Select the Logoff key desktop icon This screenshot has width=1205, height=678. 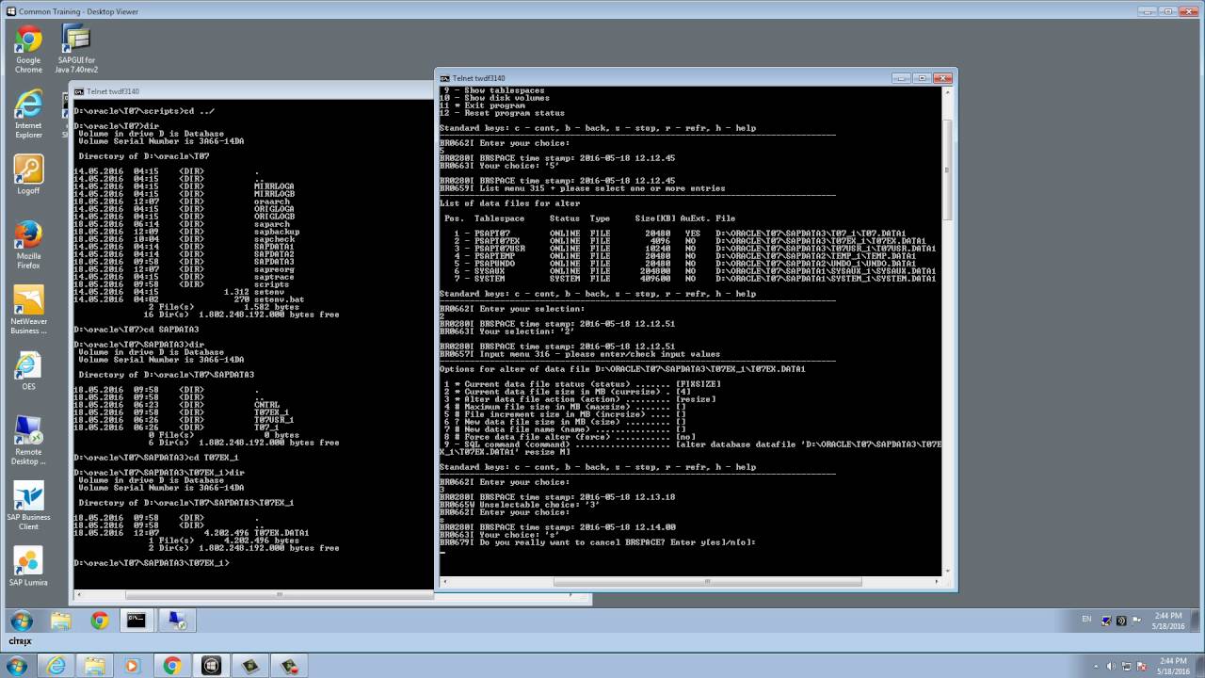(28, 175)
